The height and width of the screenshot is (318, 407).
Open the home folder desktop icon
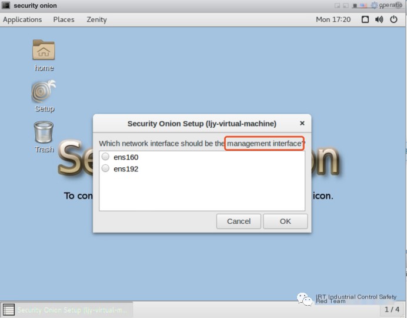click(x=44, y=55)
